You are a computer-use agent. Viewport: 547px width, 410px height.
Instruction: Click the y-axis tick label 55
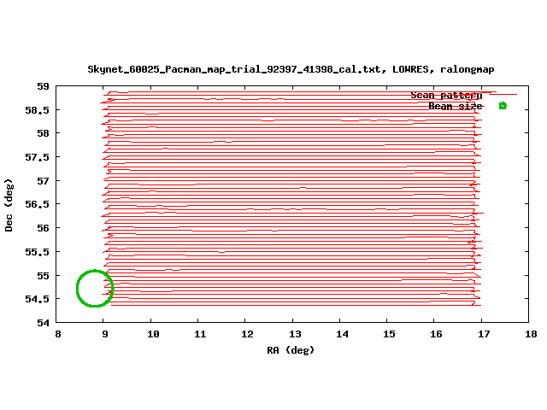(x=44, y=275)
